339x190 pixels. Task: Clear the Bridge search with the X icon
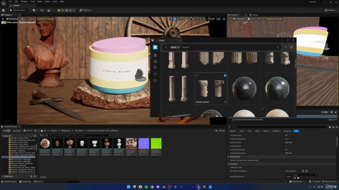(x=278, y=47)
